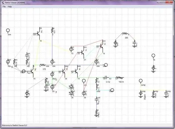Select the upper diode at node 37
The height and width of the screenshot is (129, 175).
[x=71, y=87]
